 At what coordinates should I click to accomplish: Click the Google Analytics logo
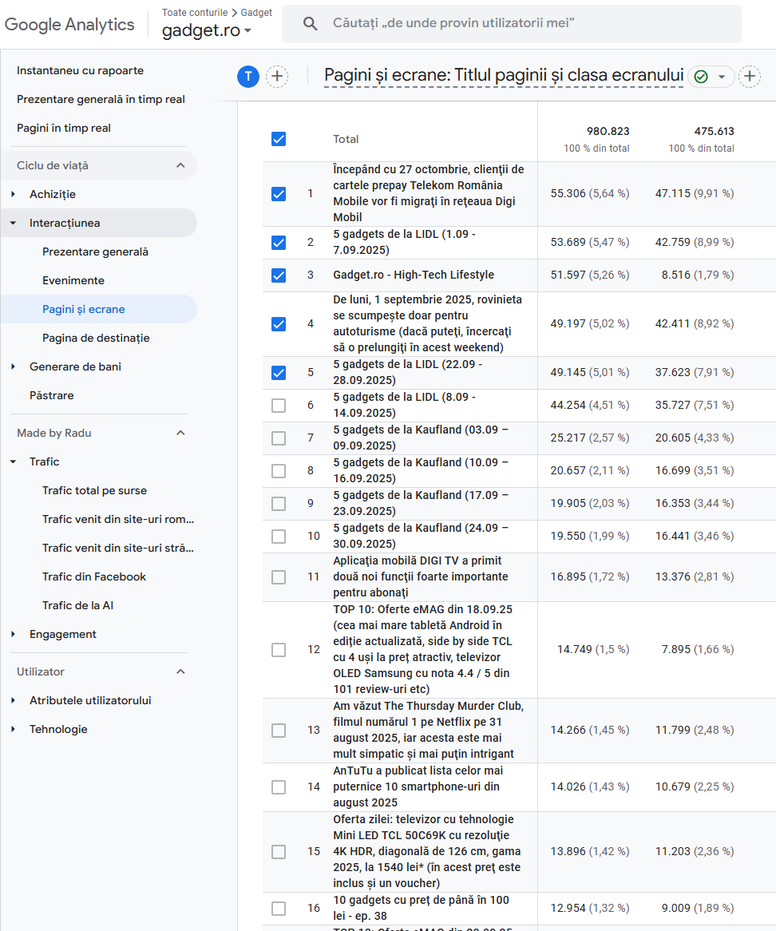69,24
